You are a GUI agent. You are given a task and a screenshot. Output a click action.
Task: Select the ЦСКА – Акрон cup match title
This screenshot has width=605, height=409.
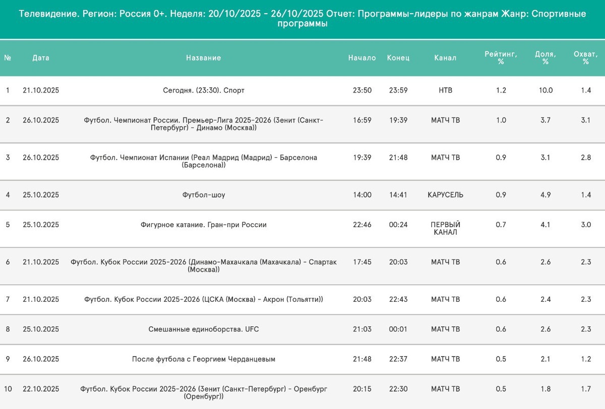point(204,300)
